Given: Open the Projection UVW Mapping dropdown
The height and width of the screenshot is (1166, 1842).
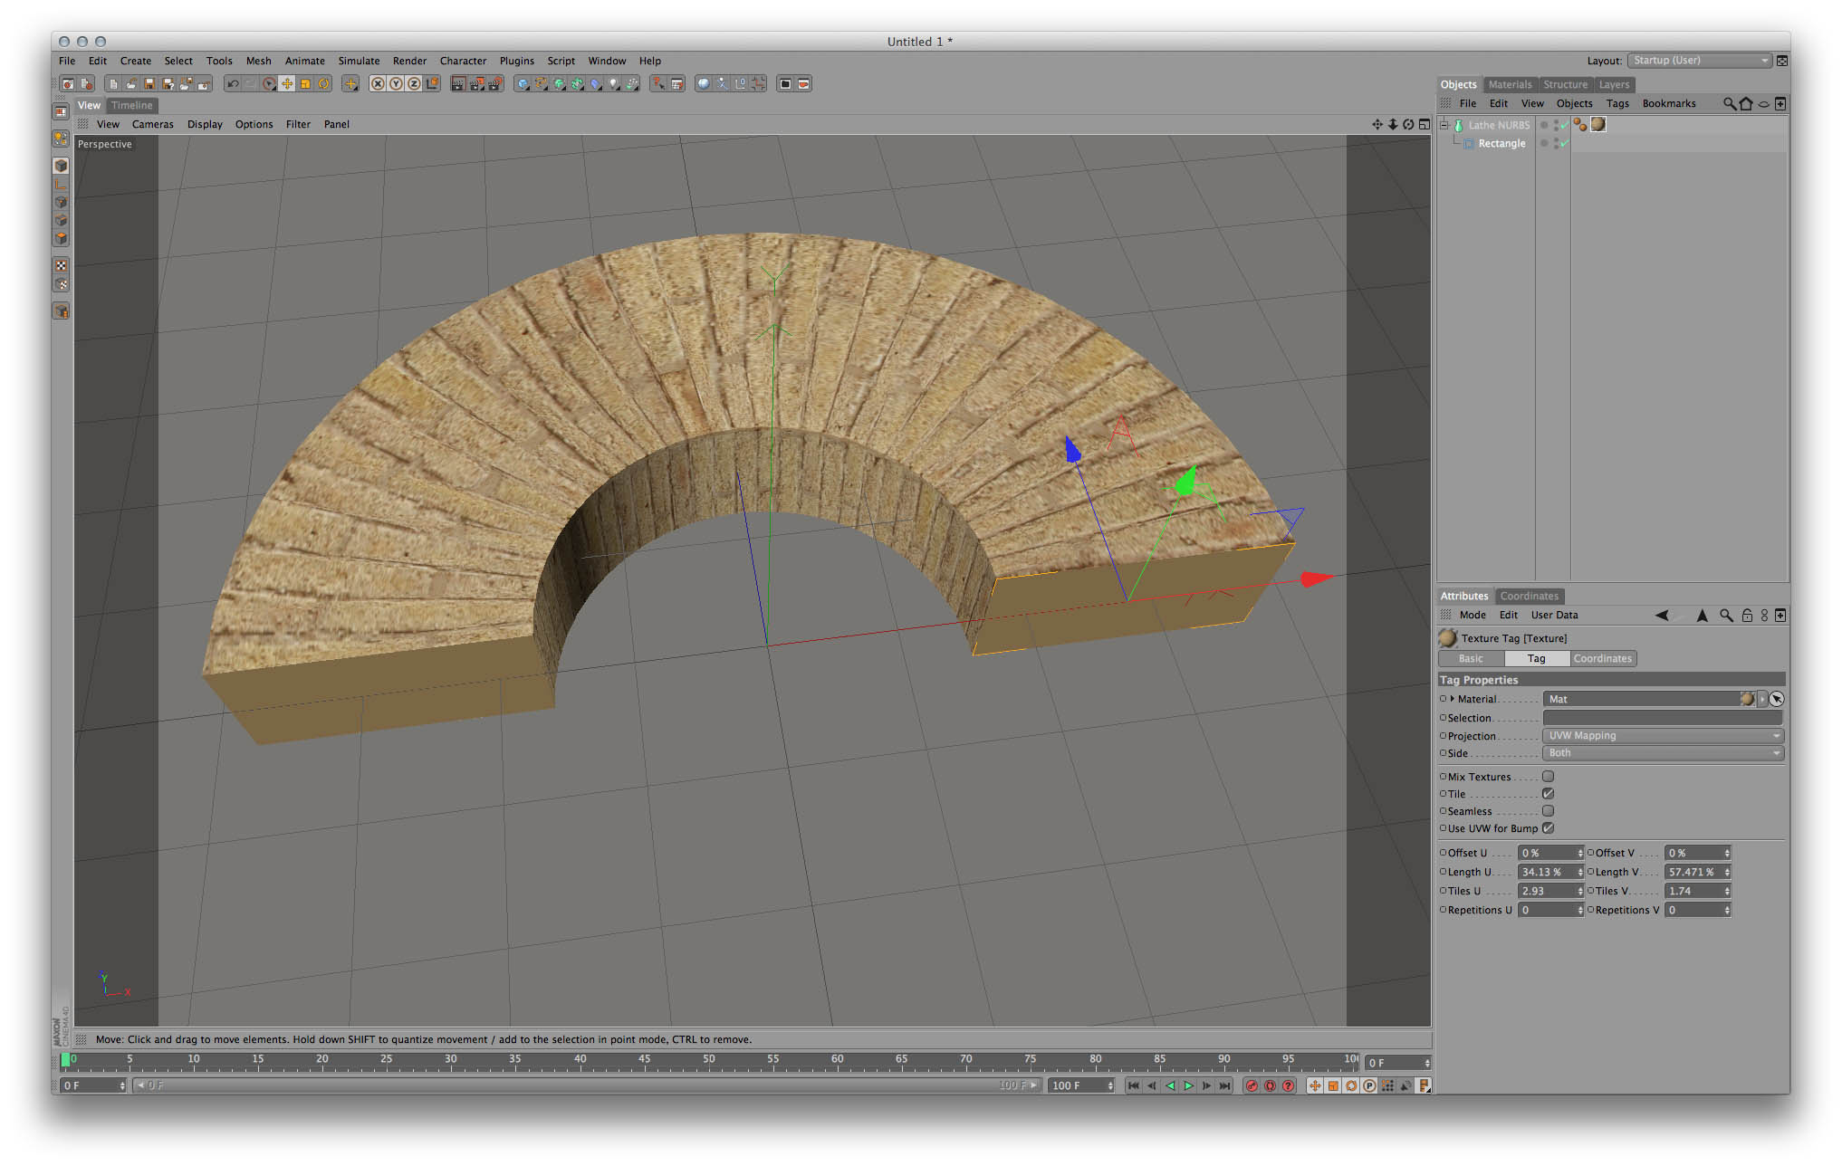Looking at the screenshot, I should pyautogui.click(x=1663, y=735).
